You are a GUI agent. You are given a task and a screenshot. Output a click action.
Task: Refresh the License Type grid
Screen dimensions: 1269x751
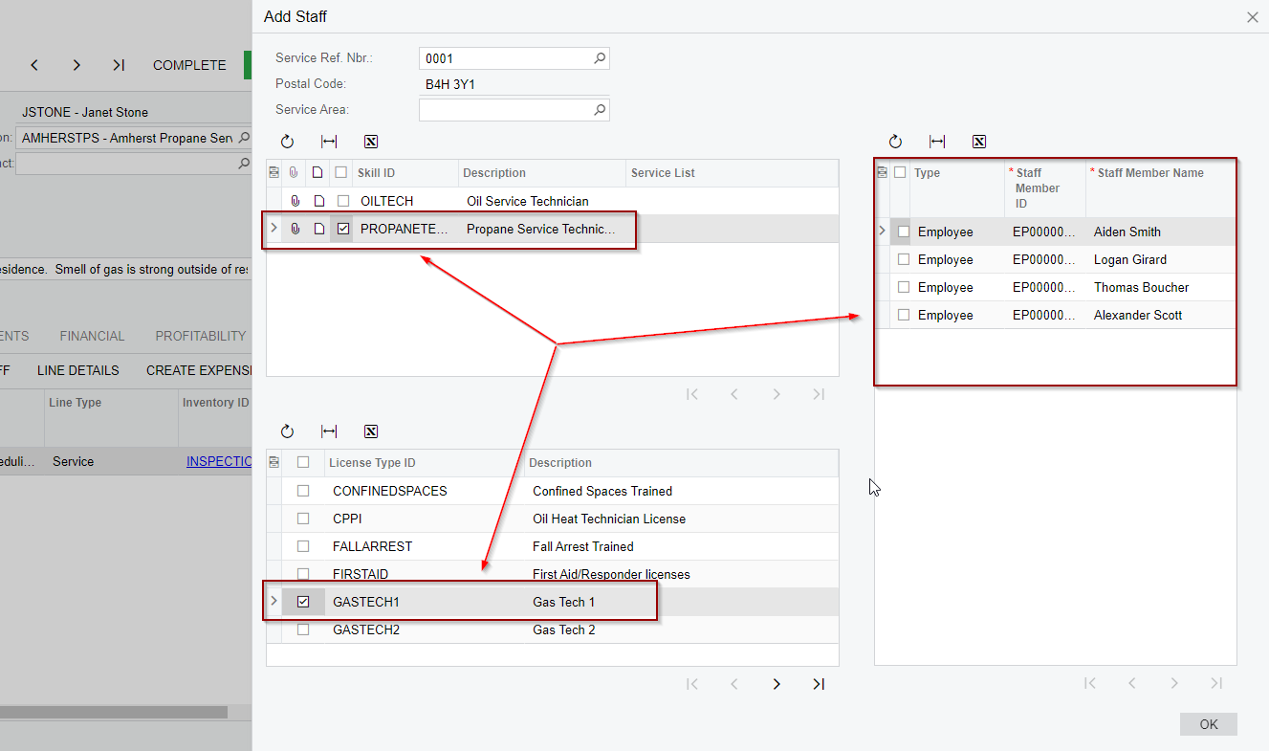(x=287, y=431)
